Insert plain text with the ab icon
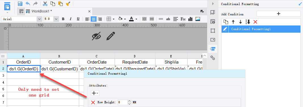The height and width of the screenshot is (107, 303). [168, 19]
